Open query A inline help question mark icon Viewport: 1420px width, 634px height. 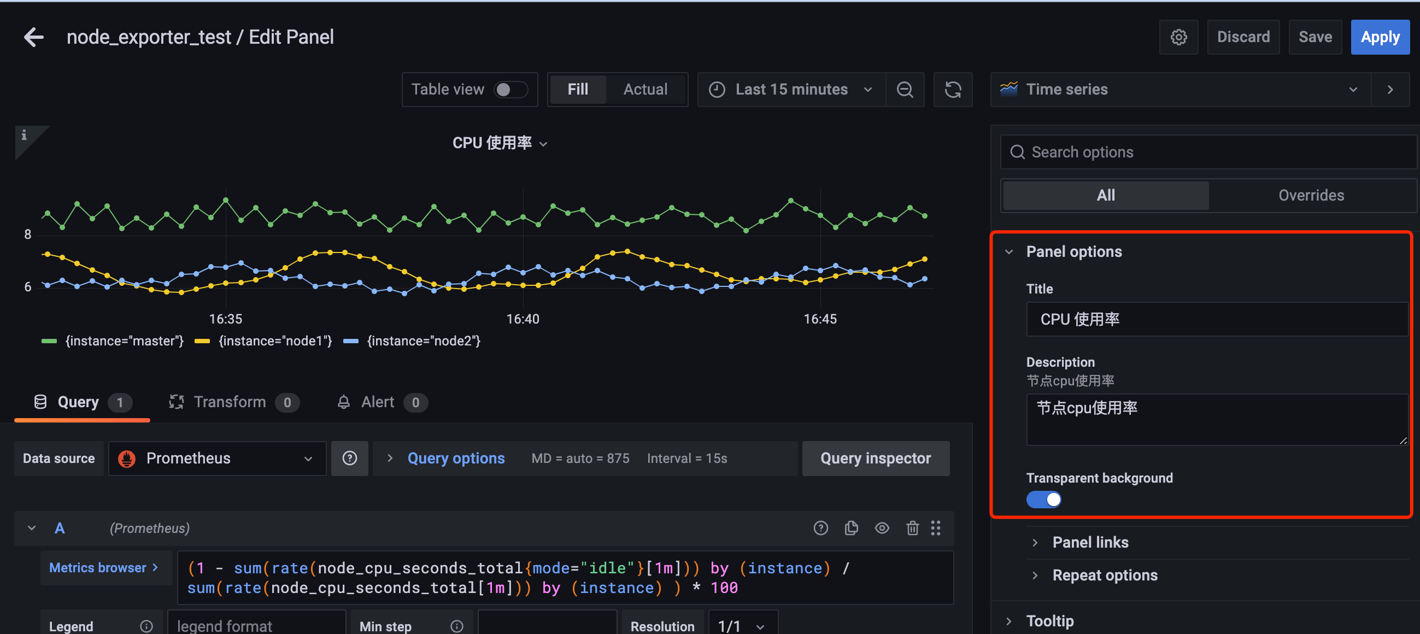tap(821, 528)
